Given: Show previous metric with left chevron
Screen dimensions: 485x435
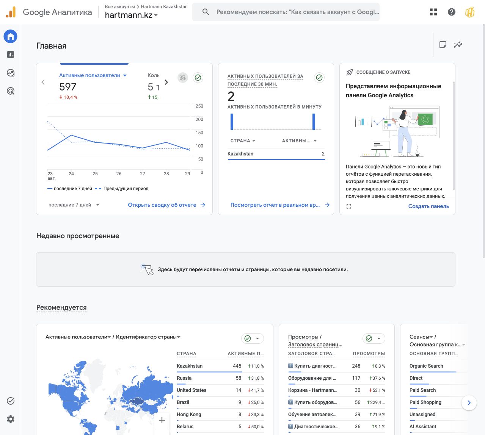Looking at the screenshot, I should (43, 82).
